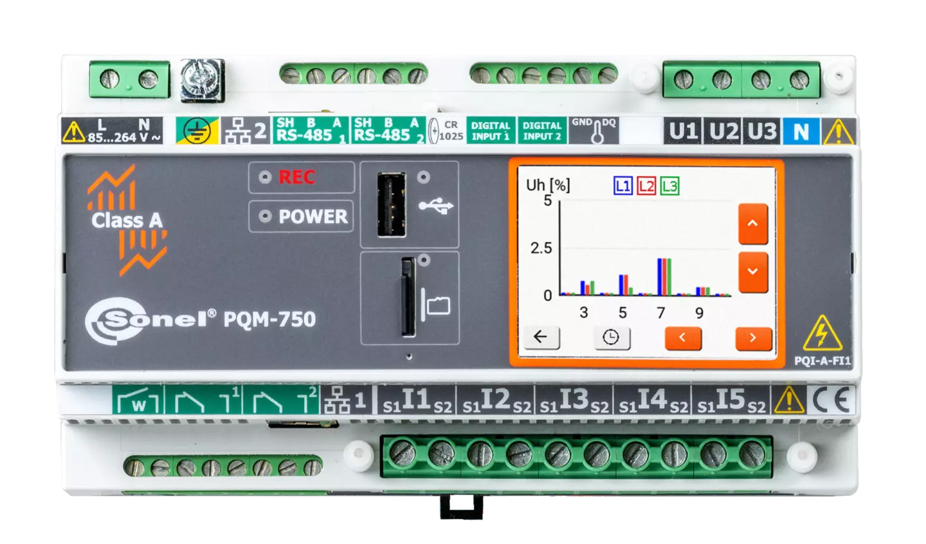926x544 pixels.
Task: Tap the orange left arrow button
Action: pos(682,338)
